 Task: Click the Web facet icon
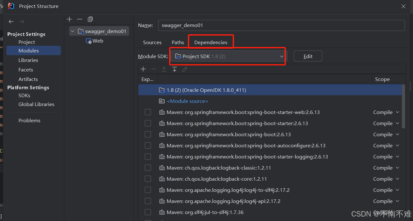[x=89, y=41]
